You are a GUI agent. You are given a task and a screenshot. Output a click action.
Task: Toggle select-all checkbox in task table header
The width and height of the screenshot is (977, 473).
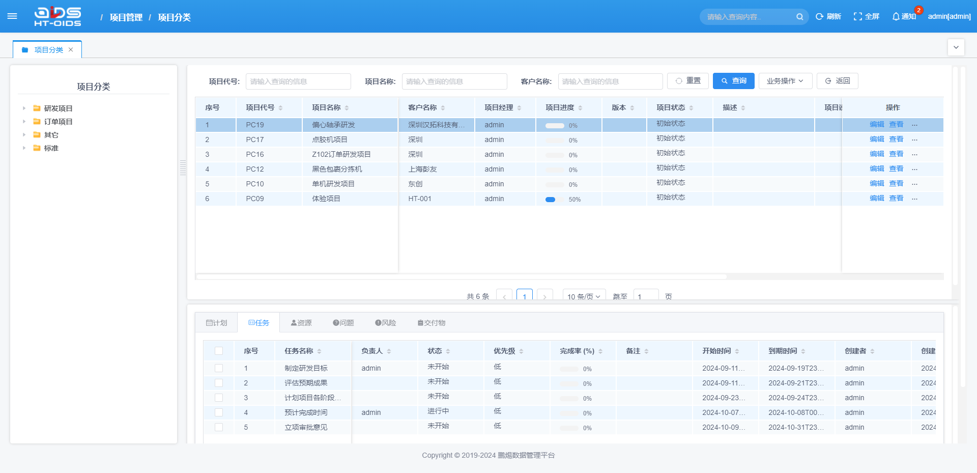click(219, 351)
